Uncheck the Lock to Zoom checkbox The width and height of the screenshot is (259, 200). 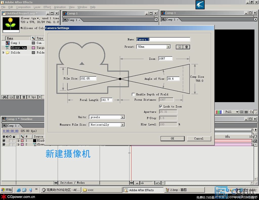[x=161, y=106]
